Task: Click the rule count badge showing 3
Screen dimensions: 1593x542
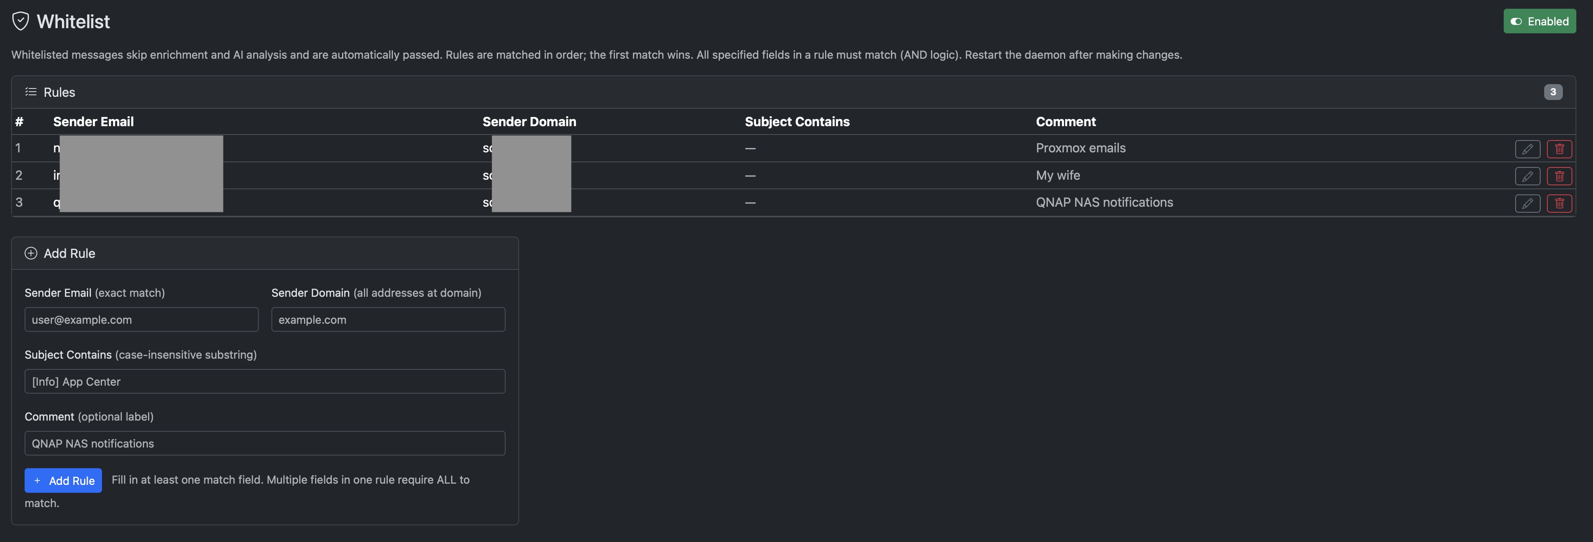Action: point(1553,92)
